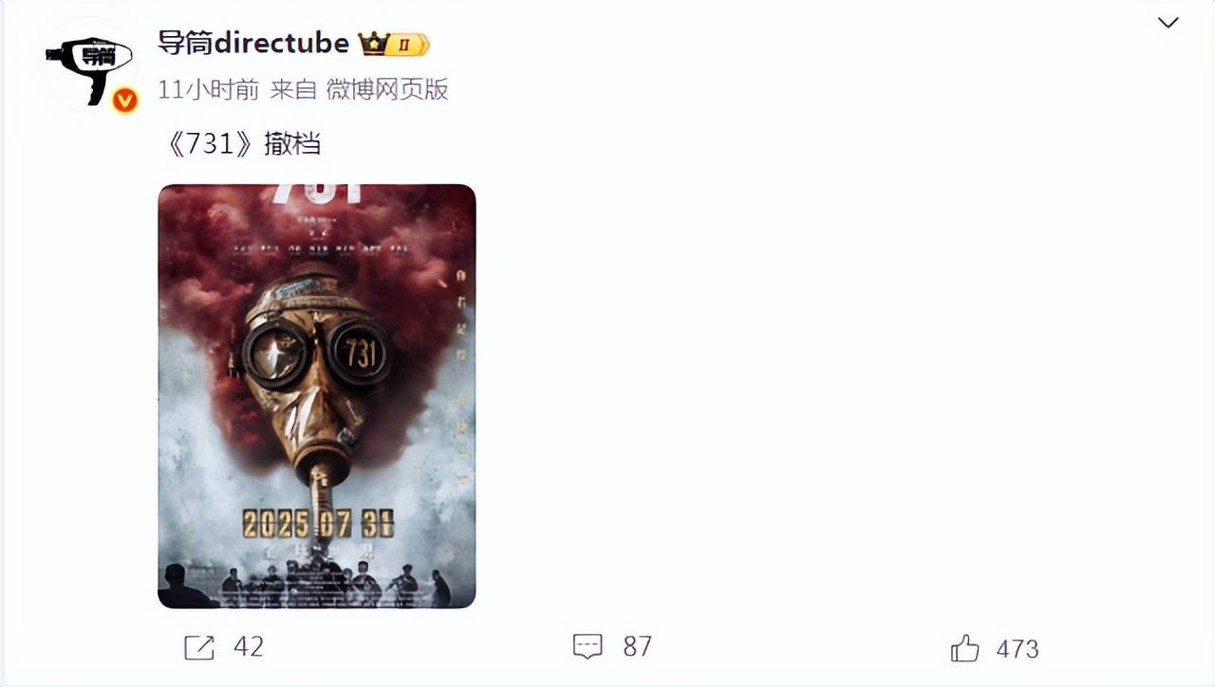Click the repost share arrow icon
The image size is (1215, 687).
pos(199,647)
